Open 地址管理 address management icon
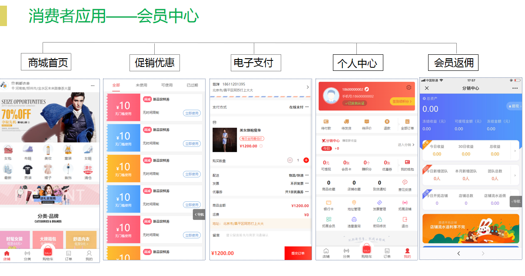The width and height of the screenshot is (525, 276). 354,203
